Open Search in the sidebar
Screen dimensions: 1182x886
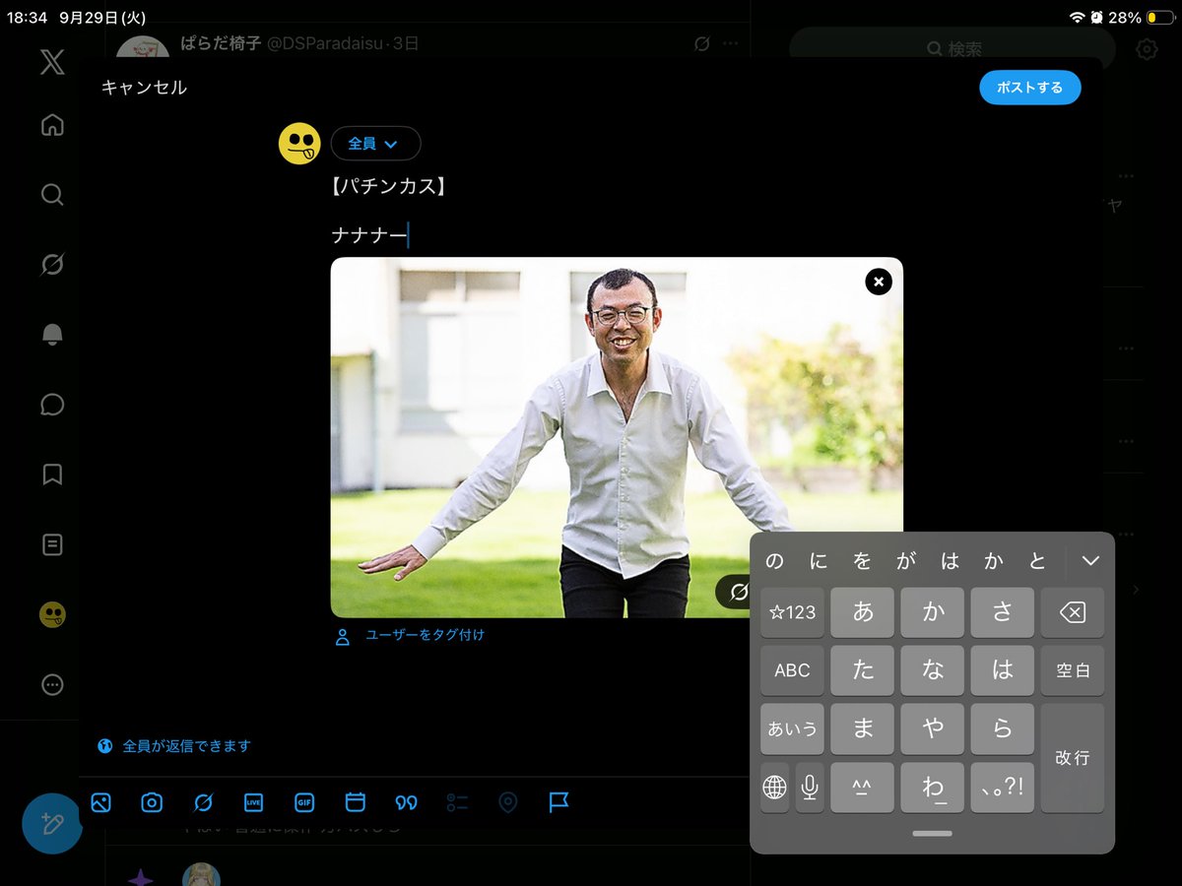click(52, 194)
